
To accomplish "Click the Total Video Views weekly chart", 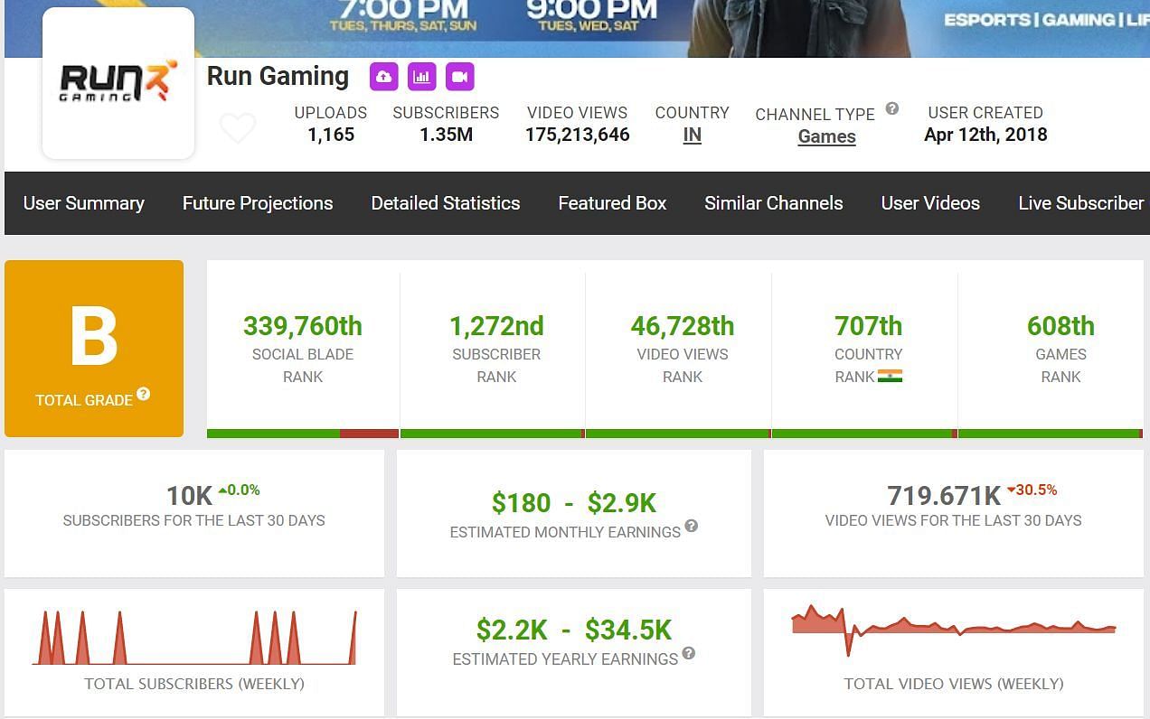I will coord(954,630).
